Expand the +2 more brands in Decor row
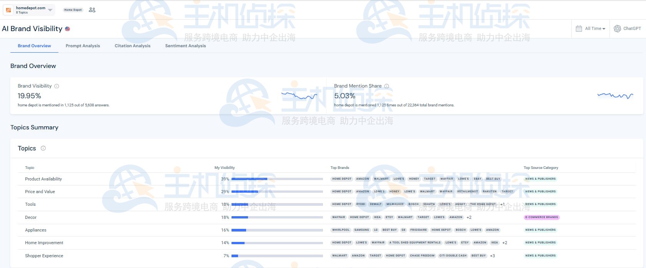646x268 pixels. [469, 217]
